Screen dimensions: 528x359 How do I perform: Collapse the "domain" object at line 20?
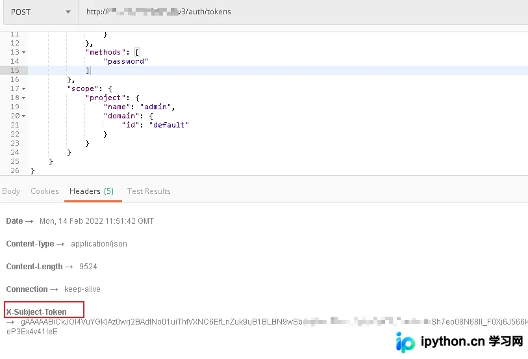[x=23, y=116]
